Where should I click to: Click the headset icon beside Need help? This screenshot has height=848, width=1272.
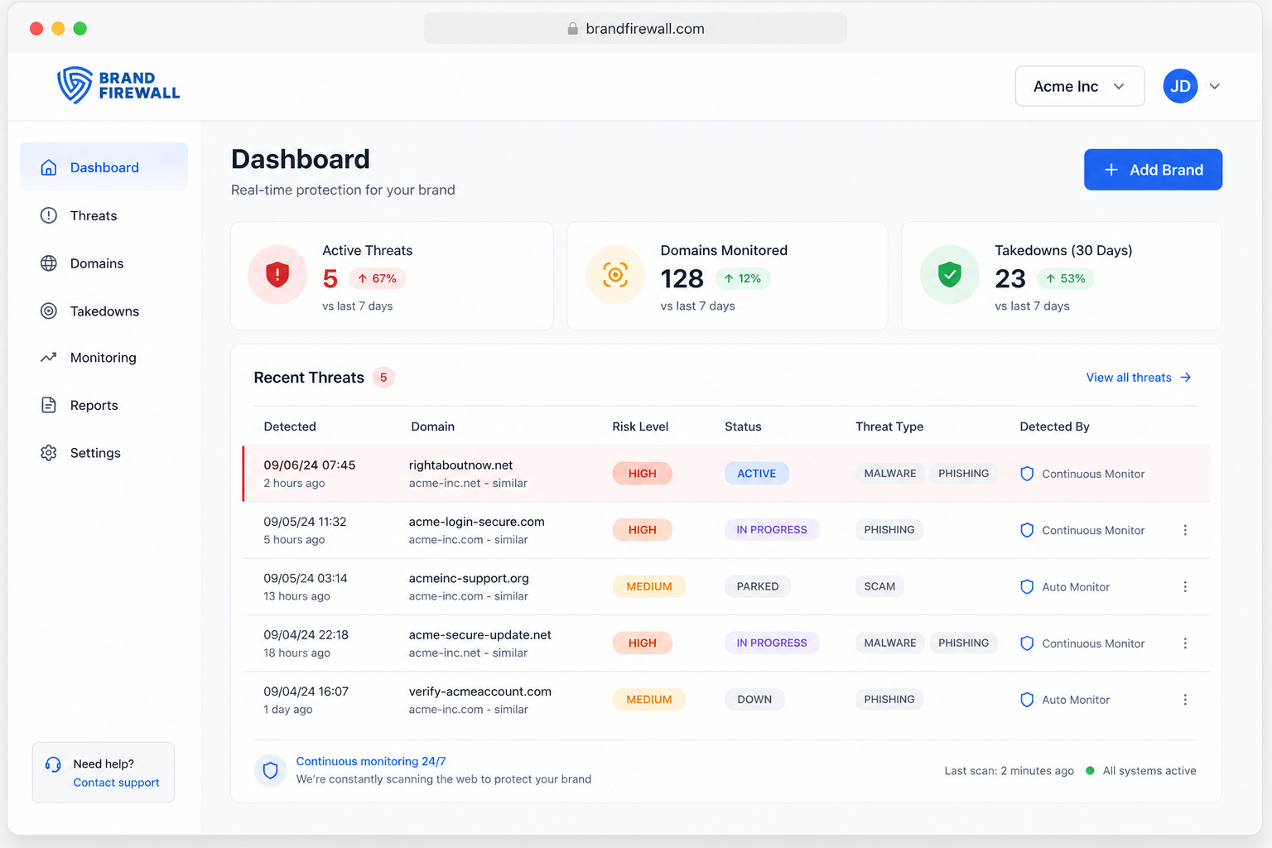pos(53,764)
